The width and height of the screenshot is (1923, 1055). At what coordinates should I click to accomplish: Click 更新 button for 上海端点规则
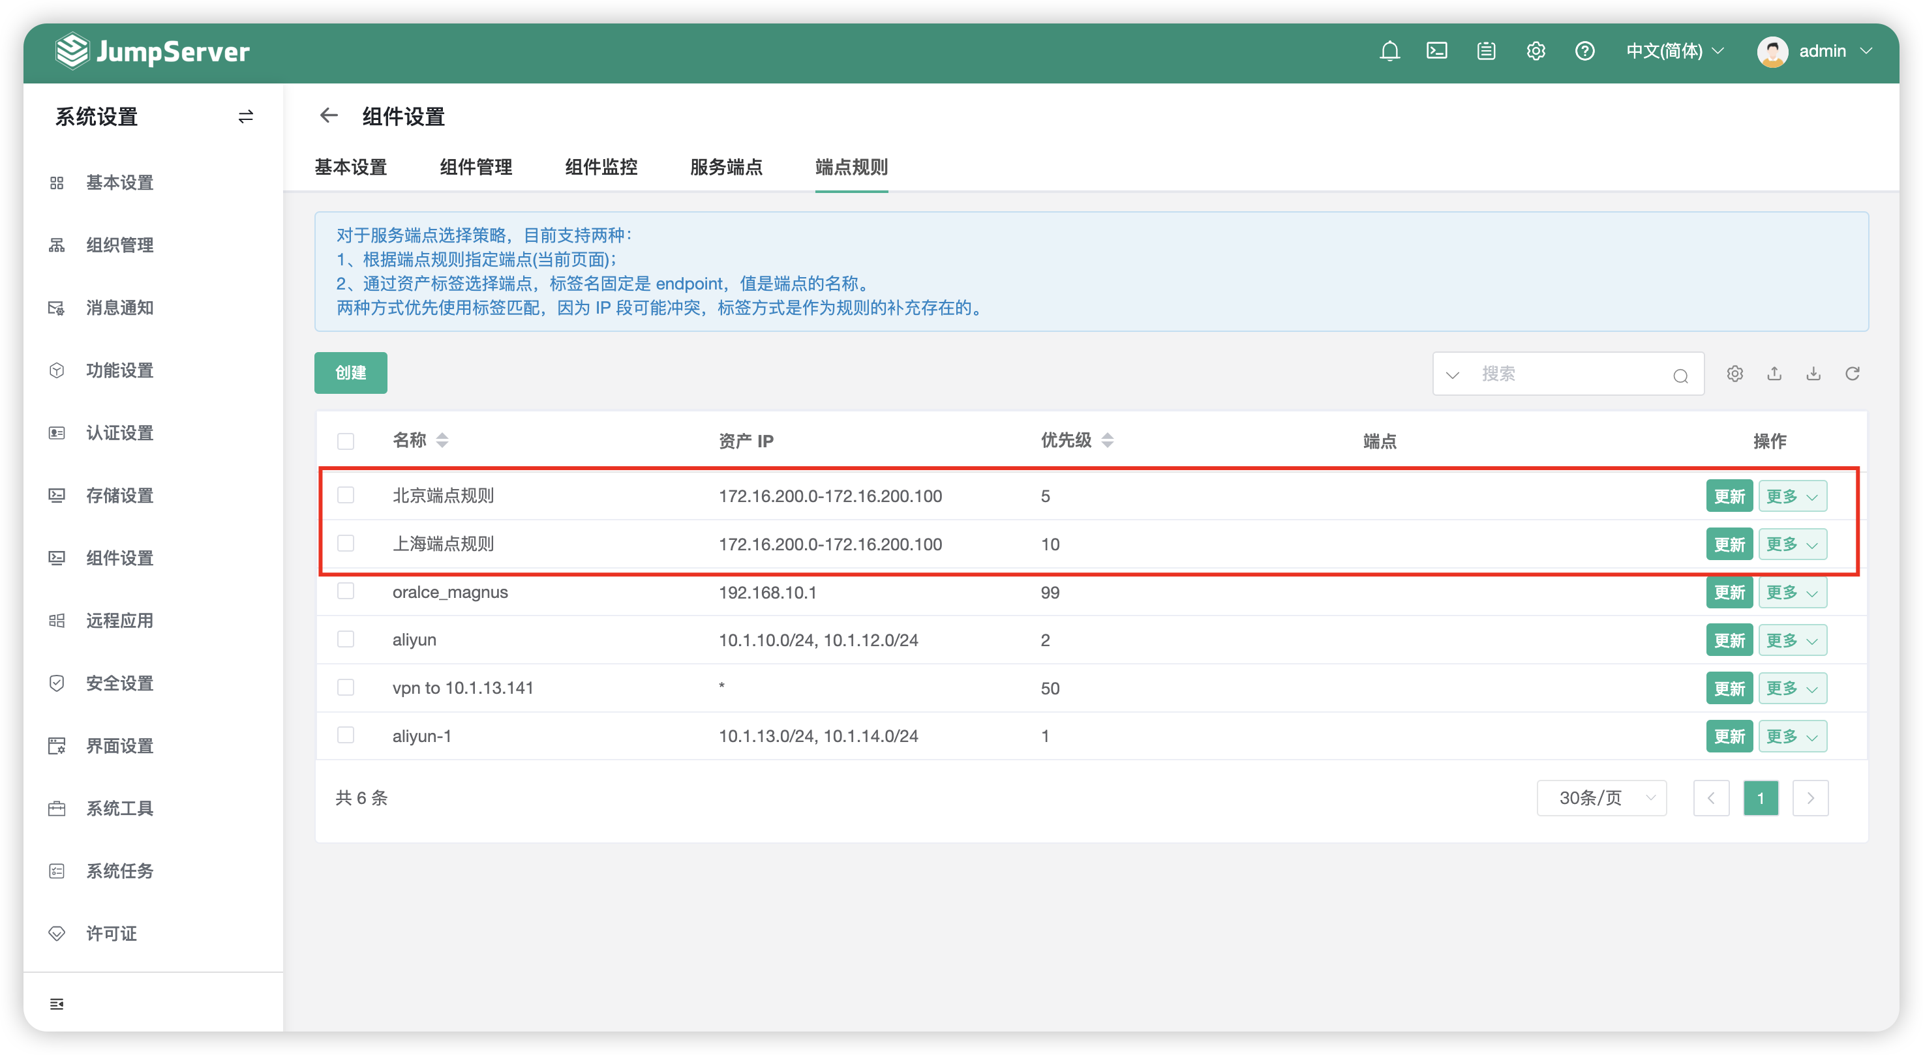(x=1728, y=544)
